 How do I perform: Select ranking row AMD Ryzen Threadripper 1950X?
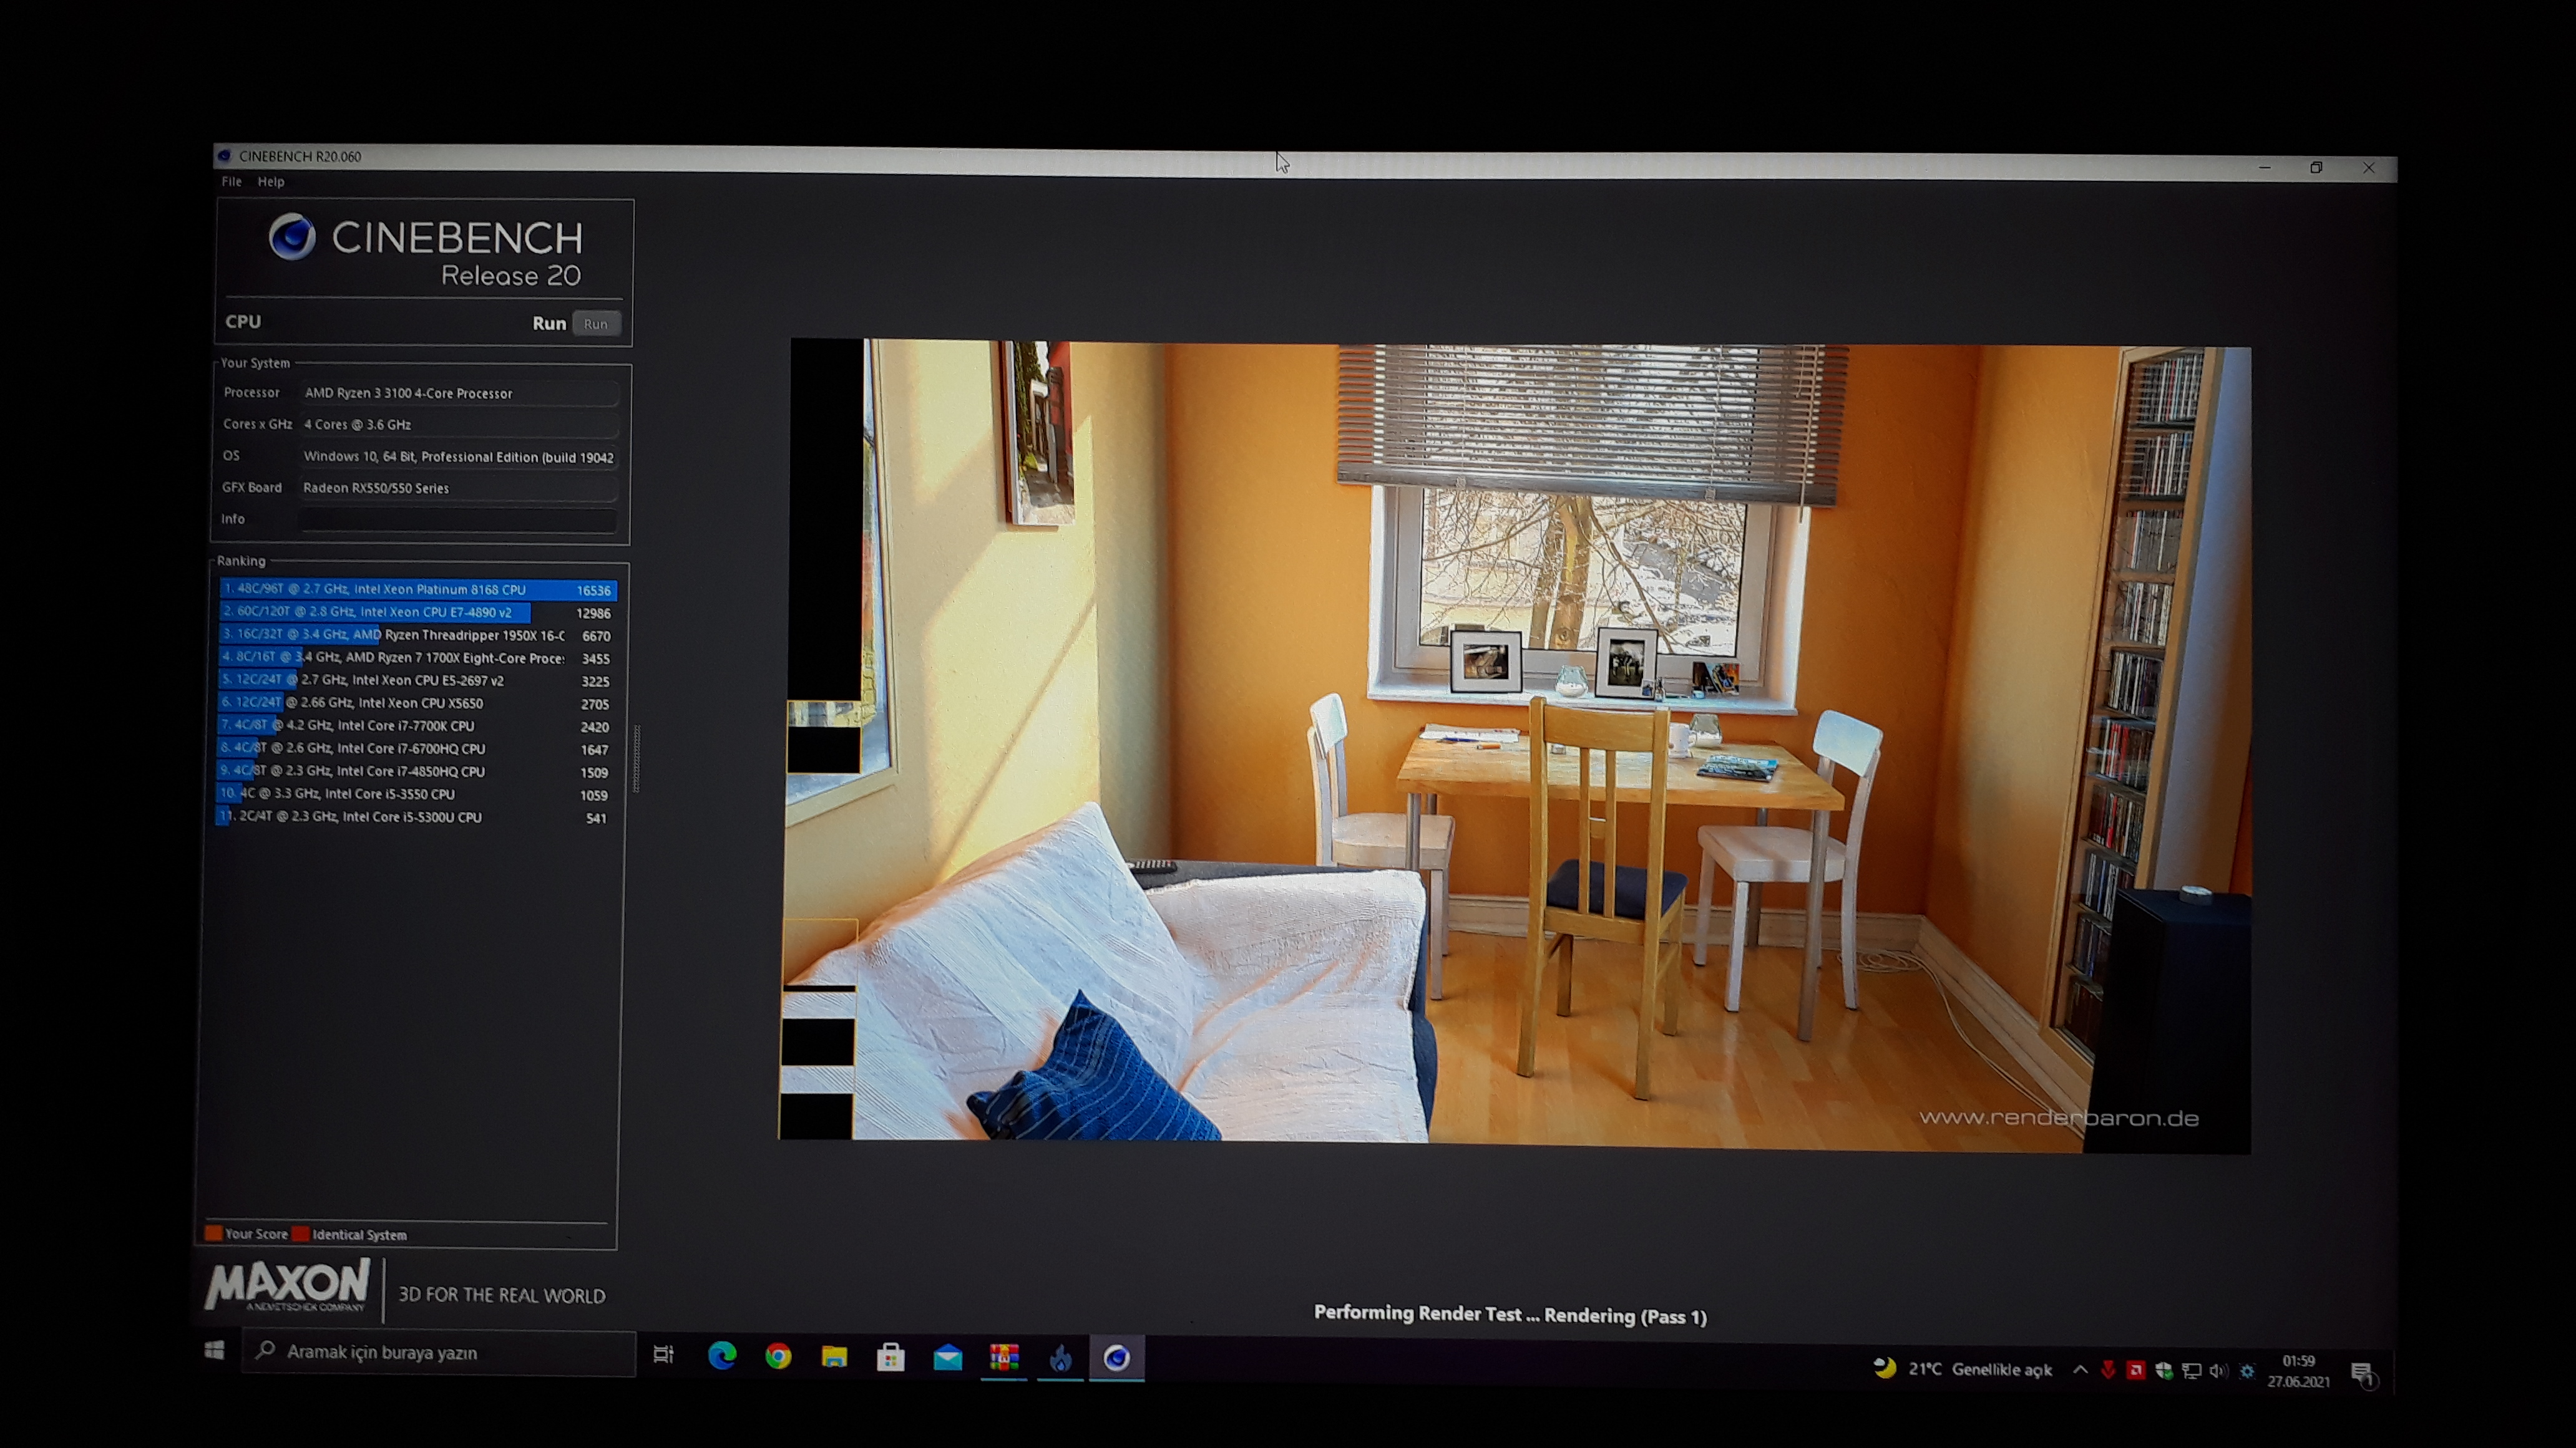[x=417, y=635]
